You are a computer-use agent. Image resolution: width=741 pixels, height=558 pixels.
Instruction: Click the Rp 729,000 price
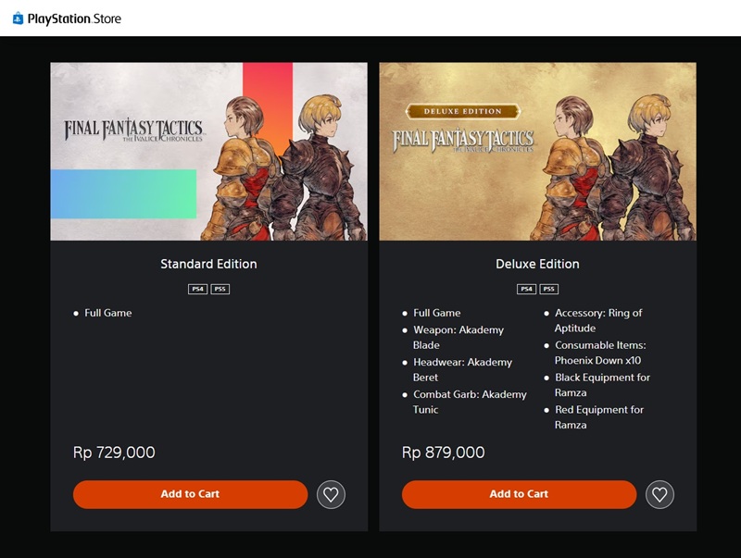pyautogui.click(x=114, y=453)
